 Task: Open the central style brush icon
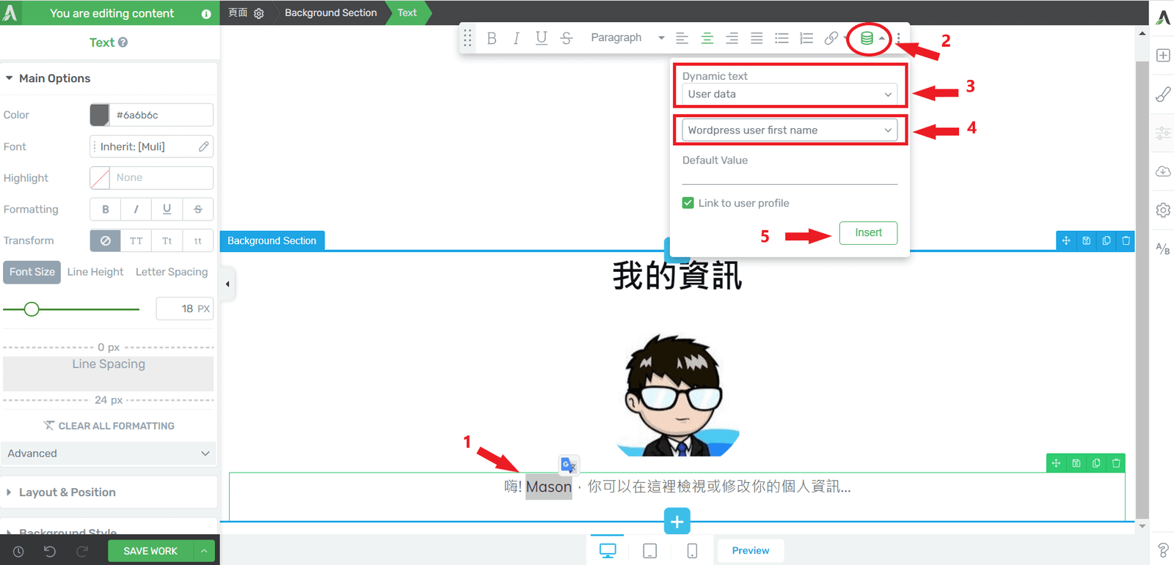tap(1163, 94)
